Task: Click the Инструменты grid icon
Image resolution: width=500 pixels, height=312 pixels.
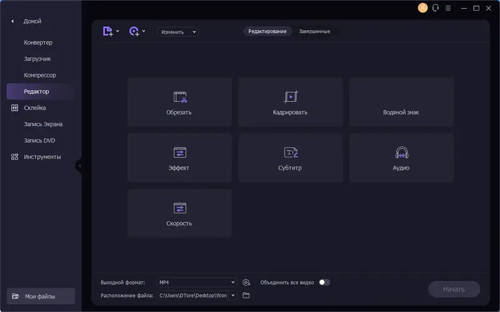Action: [14, 157]
